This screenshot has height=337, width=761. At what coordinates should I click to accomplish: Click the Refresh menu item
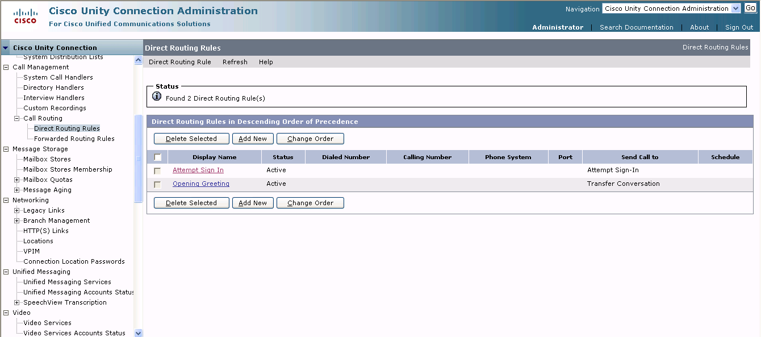click(235, 62)
